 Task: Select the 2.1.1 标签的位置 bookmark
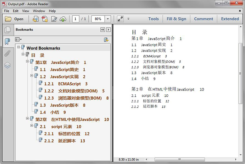pos(67,134)
